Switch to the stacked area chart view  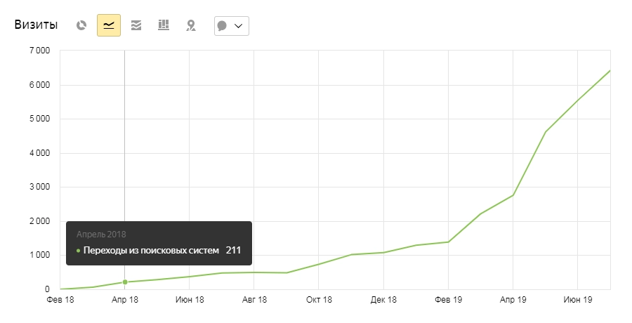click(136, 25)
